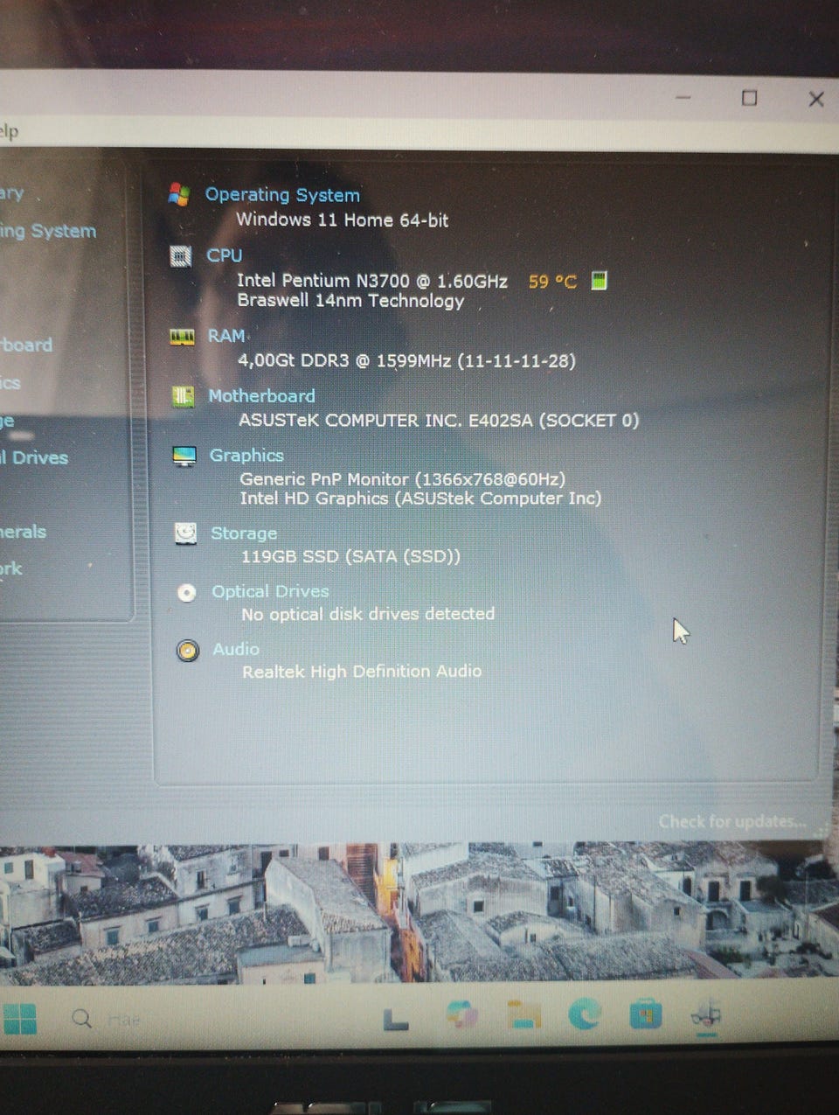The height and width of the screenshot is (1115, 839).
Task: Click the Speccy icon on the taskbar
Action: point(706,1014)
